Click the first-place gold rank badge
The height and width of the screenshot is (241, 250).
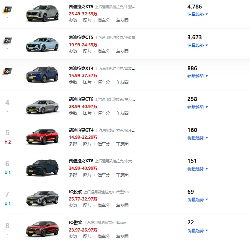click(x=7, y=10)
